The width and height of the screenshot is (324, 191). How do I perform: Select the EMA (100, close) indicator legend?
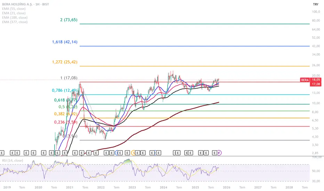pos(15,18)
